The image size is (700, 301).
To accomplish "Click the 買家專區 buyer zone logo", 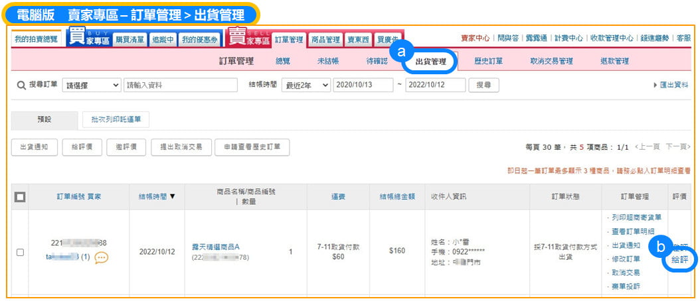I will tap(88, 39).
